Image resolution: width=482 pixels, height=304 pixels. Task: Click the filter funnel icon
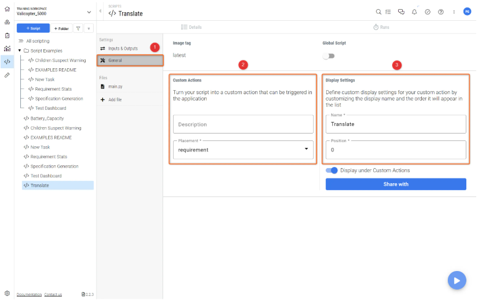pos(78,28)
